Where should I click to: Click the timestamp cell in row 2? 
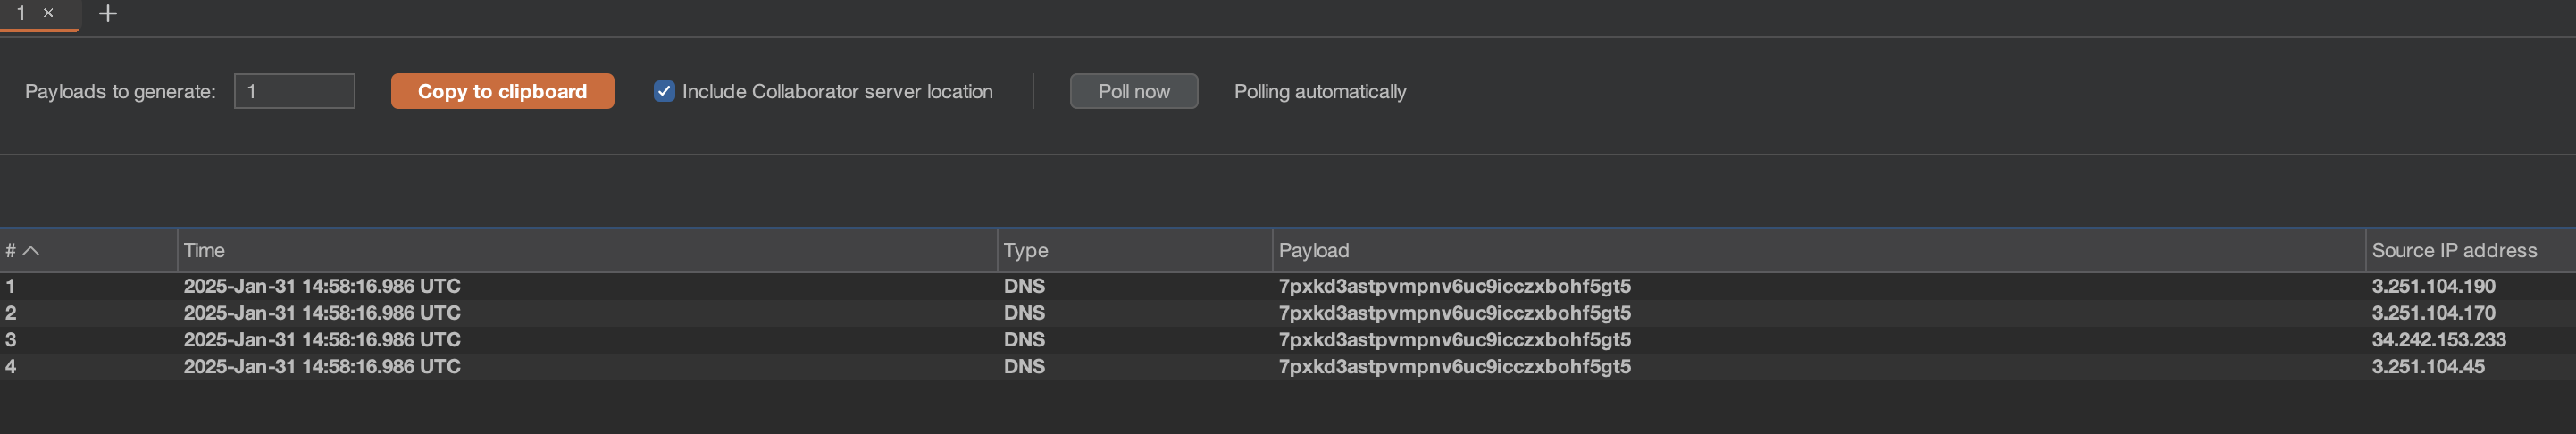[321, 313]
